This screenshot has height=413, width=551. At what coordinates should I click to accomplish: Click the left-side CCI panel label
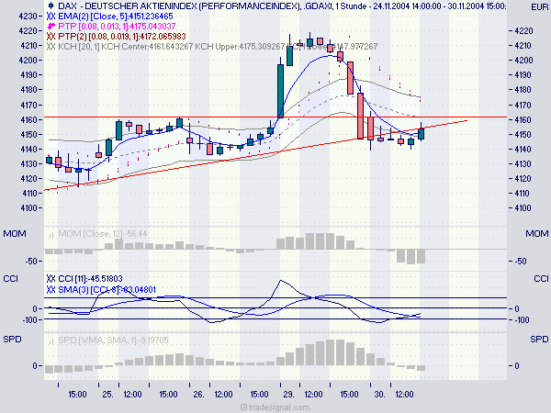pyautogui.click(x=10, y=279)
